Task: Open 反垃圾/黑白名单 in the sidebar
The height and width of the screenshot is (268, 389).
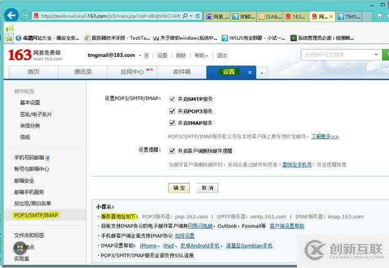Action: (33, 204)
